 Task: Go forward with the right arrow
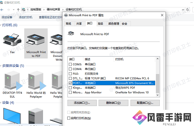click(8, 10)
